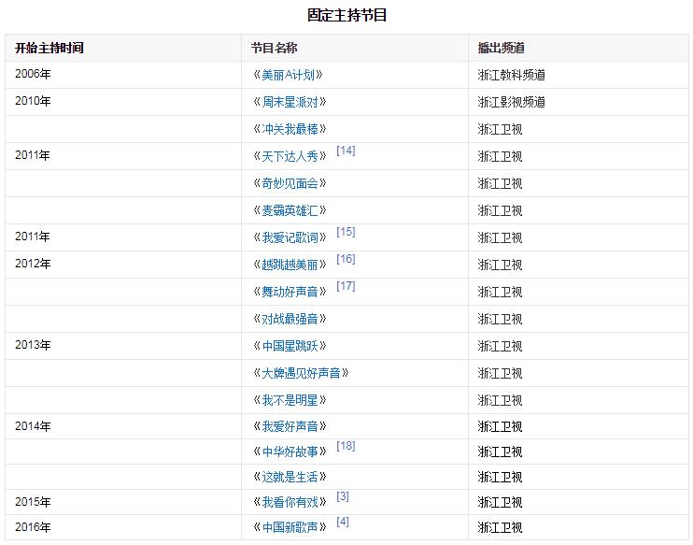Open the 《我看你有戏》 link
Viewport: 693px width, 545px height.
290,502
